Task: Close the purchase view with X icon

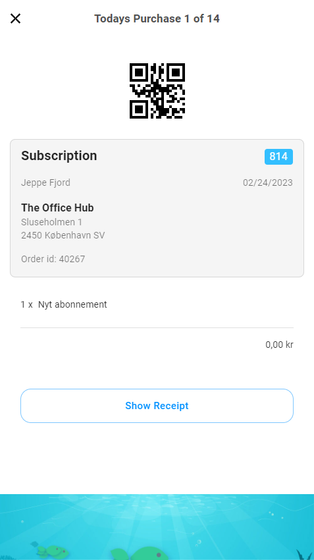Action: click(x=15, y=18)
